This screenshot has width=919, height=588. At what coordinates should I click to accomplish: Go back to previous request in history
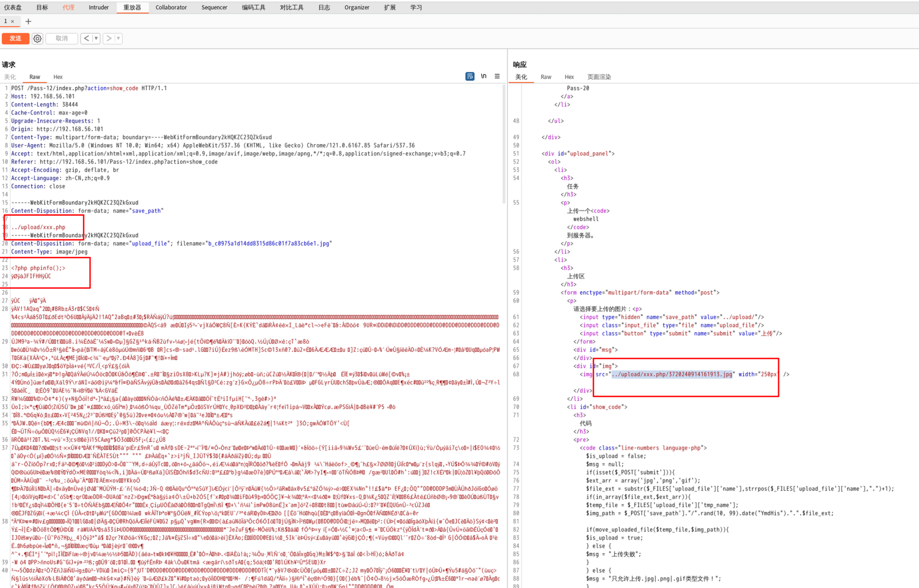pyautogui.click(x=86, y=39)
